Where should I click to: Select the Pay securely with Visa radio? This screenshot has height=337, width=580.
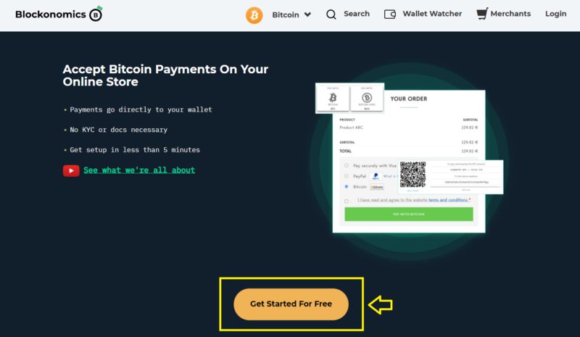(x=347, y=165)
